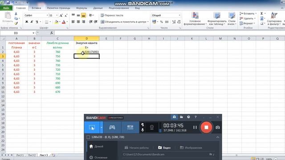Apply percent style to the cell
The image size is (285, 160).
tap(161, 22)
